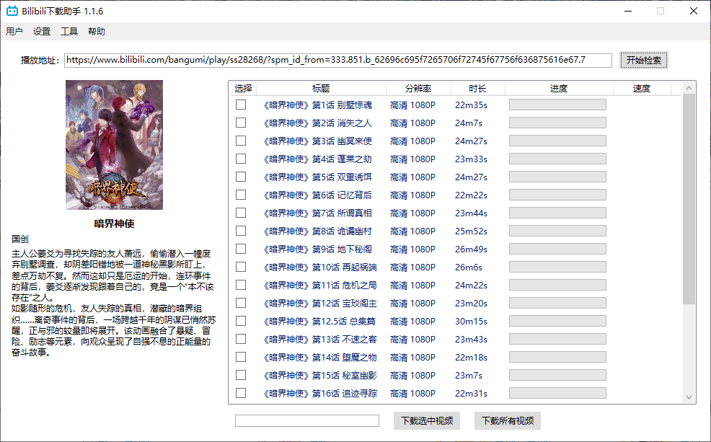
Task: Click the 国创 category label
Action: tap(20, 239)
